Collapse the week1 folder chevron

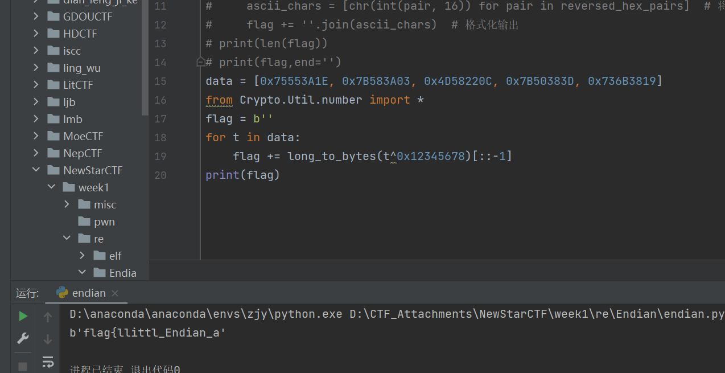click(x=52, y=187)
